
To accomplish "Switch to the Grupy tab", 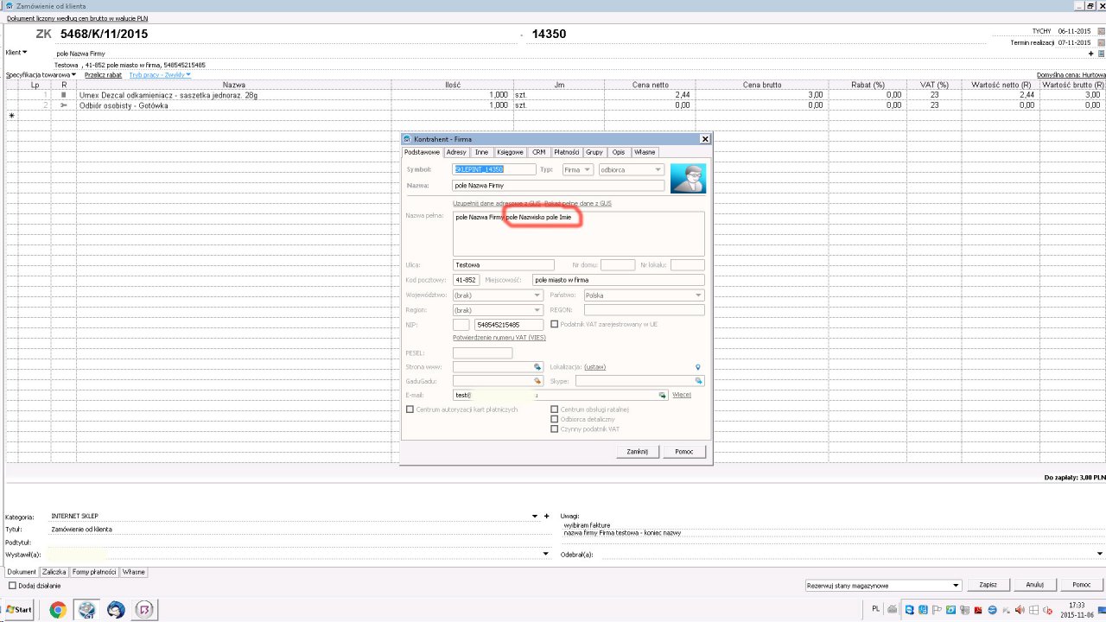I will click(594, 152).
